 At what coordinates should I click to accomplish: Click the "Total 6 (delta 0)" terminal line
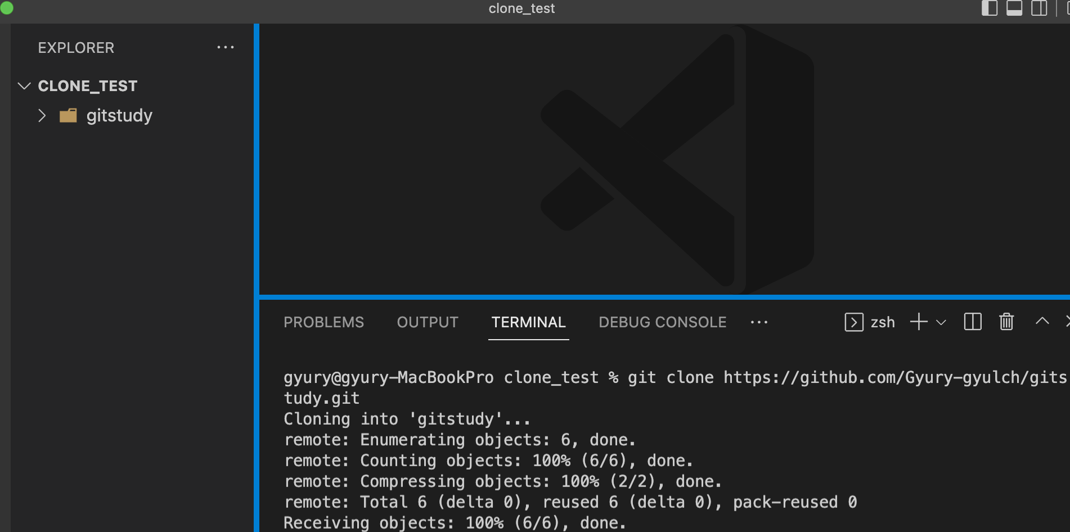(570, 502)
